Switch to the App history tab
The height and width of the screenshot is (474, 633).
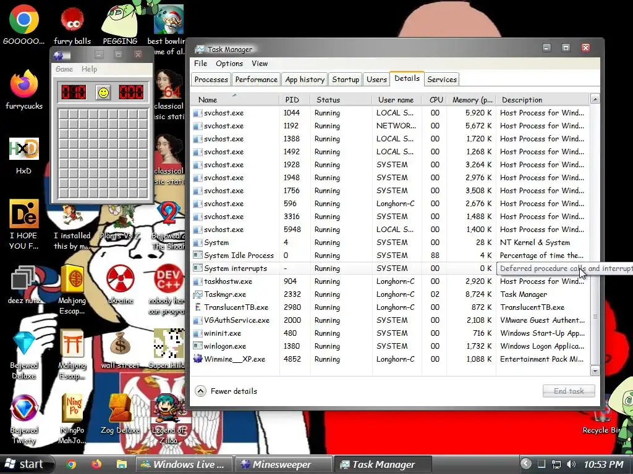click(305, 80)
